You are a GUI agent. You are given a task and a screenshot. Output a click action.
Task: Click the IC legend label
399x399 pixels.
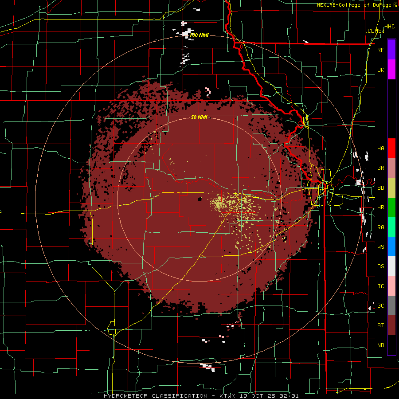point(380,286)
